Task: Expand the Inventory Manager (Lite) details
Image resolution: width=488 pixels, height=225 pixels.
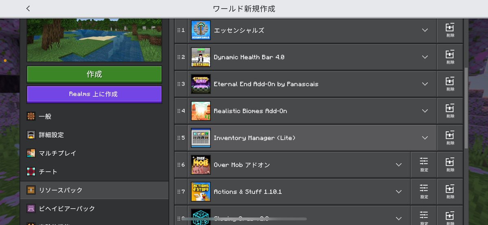Action: tap(425, 138)
